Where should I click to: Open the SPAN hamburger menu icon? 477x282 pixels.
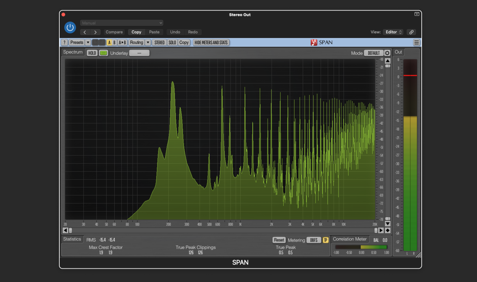(x=416, y=42)
